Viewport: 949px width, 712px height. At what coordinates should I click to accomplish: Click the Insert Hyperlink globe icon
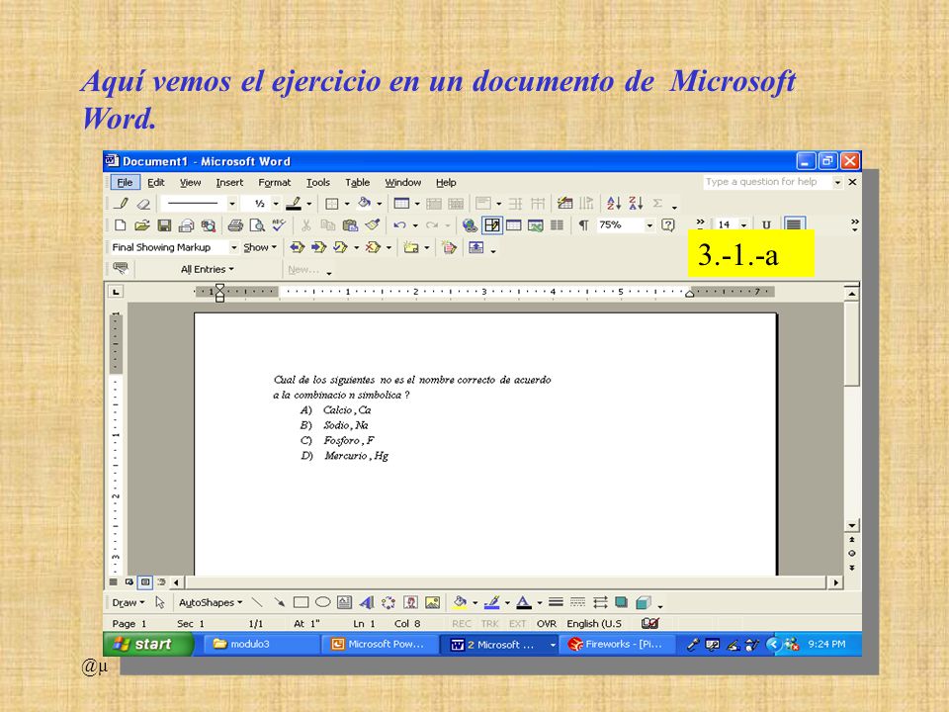tap(470, 225)
